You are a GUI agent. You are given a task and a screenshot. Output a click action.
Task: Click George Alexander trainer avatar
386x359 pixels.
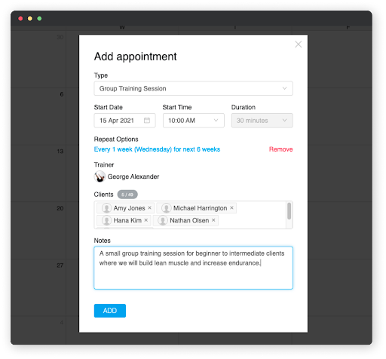point(100,176)
